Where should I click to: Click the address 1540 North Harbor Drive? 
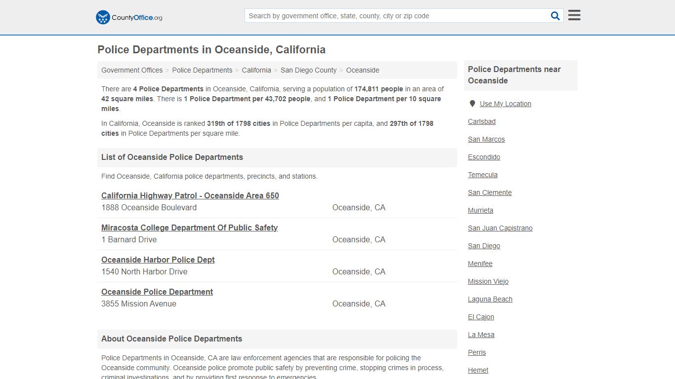coord(144,271)
